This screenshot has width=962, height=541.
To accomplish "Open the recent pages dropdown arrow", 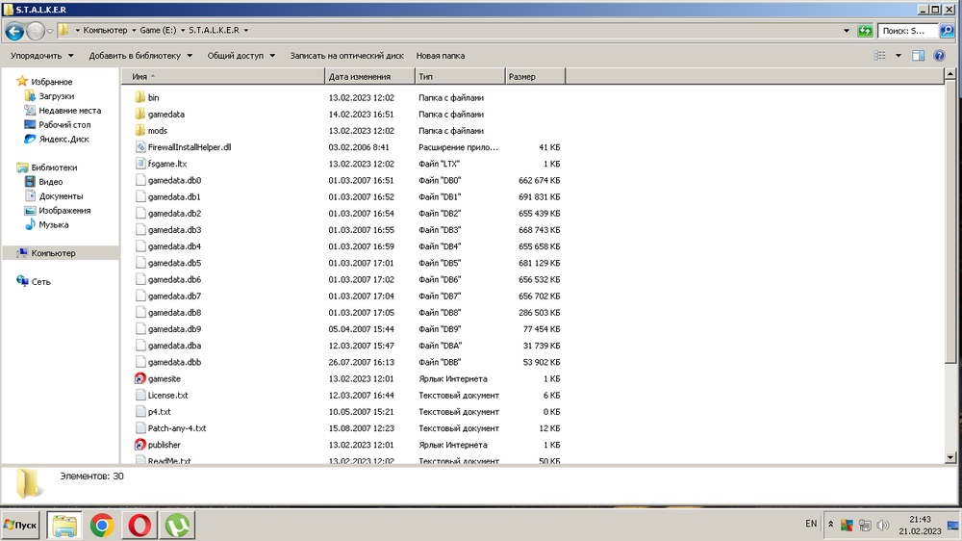I will coord(50,31).
